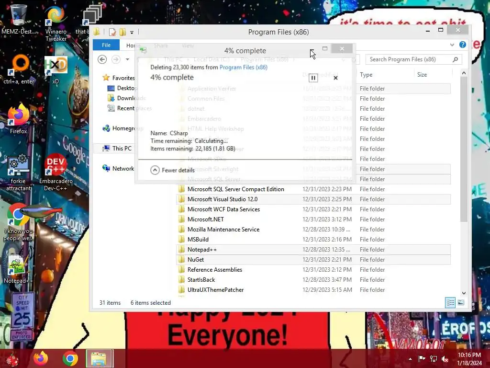Expand the ribbon chevron in Explorer
490x368 pixels.
tap(452, 45)
